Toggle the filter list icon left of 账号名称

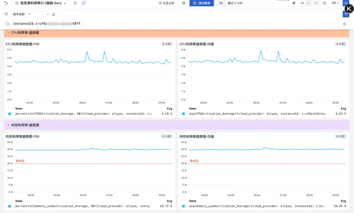coord(6,14)
